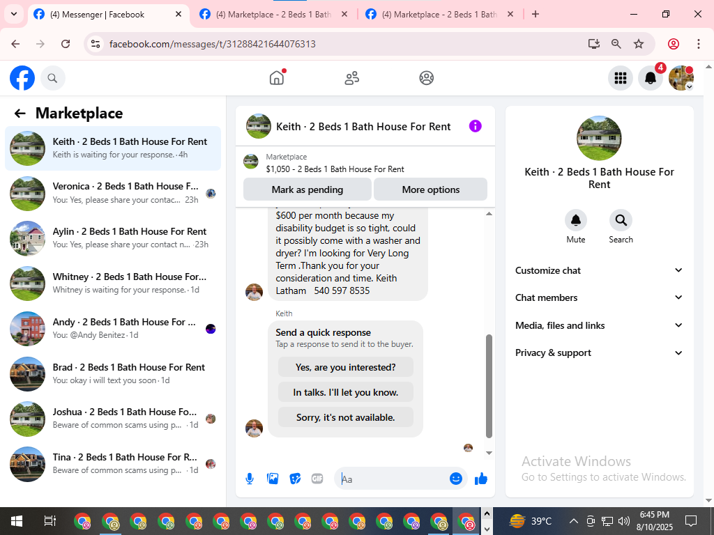Open the Facebook logo home link

[x=22, y=78]
